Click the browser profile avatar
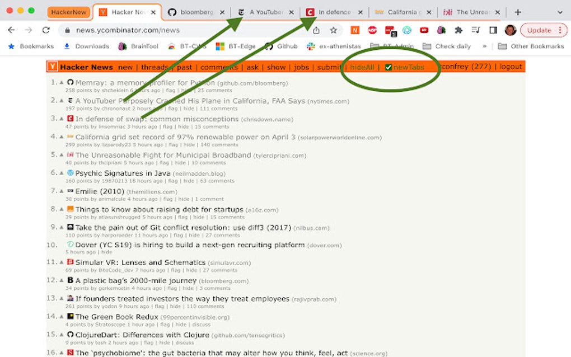The height and width of the screenshot is (357, 571). point(509,30)
